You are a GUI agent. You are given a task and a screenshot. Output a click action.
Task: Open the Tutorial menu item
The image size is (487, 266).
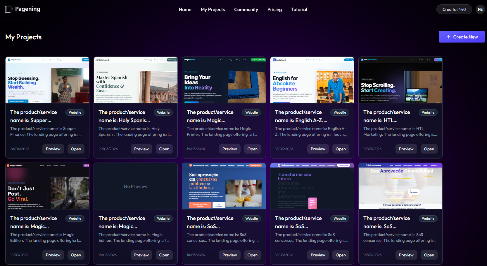[299, 9]
